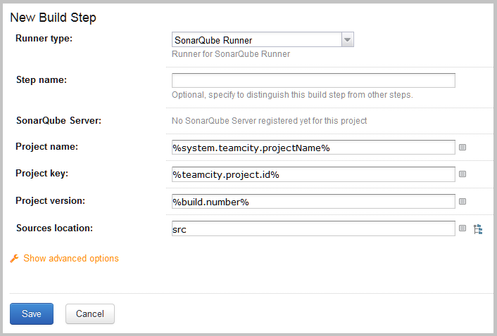
Task: Focus the empty Step name field
Action: pos(313,80)
